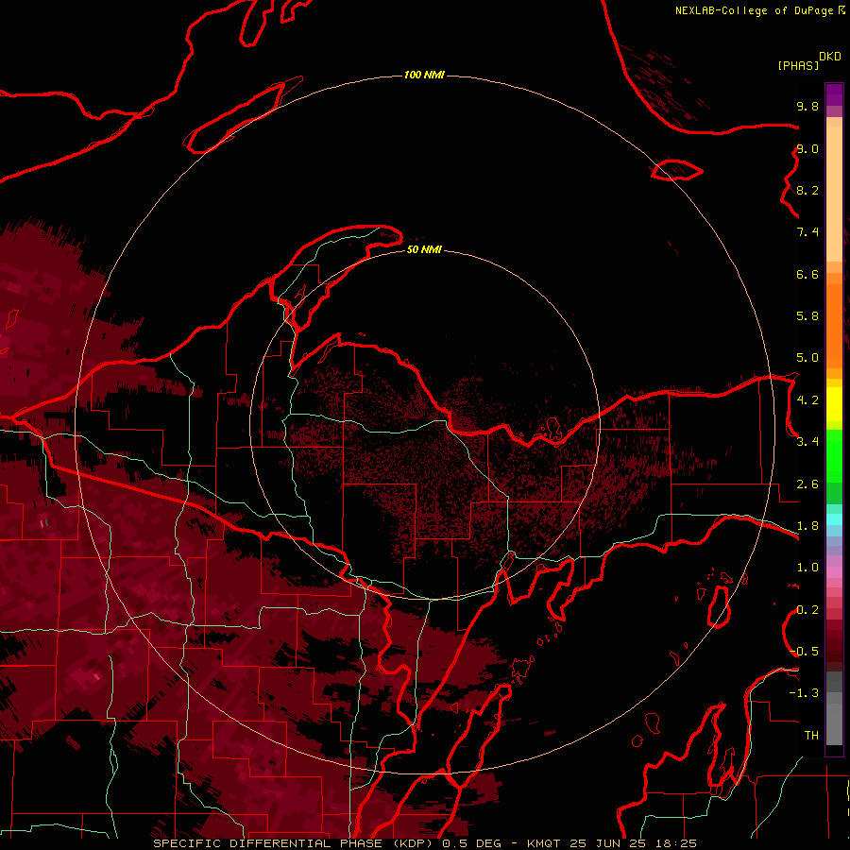Click the 18:25 timestamp
850x850 pixels.
pos(675,843)
